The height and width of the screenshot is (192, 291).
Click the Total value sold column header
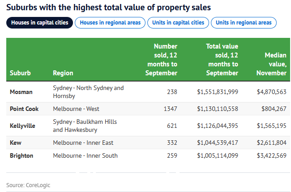click(x=222, y=60)
